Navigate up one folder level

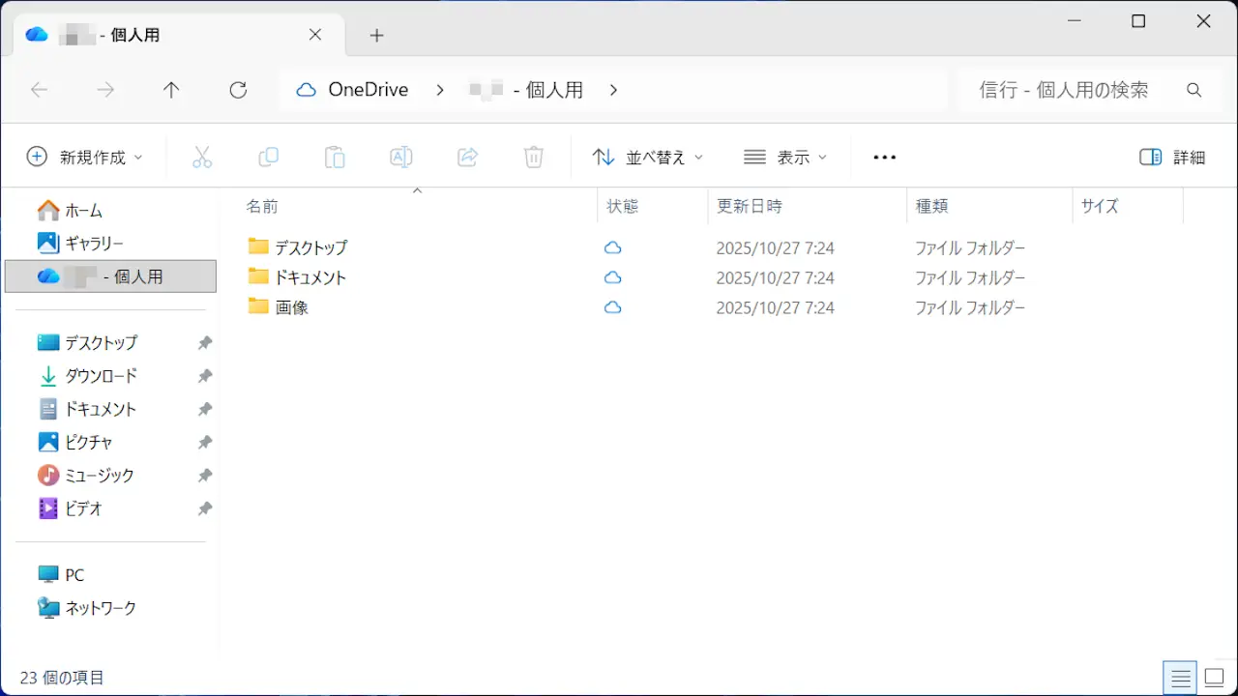pyautogui.click(x=171, y=90)
